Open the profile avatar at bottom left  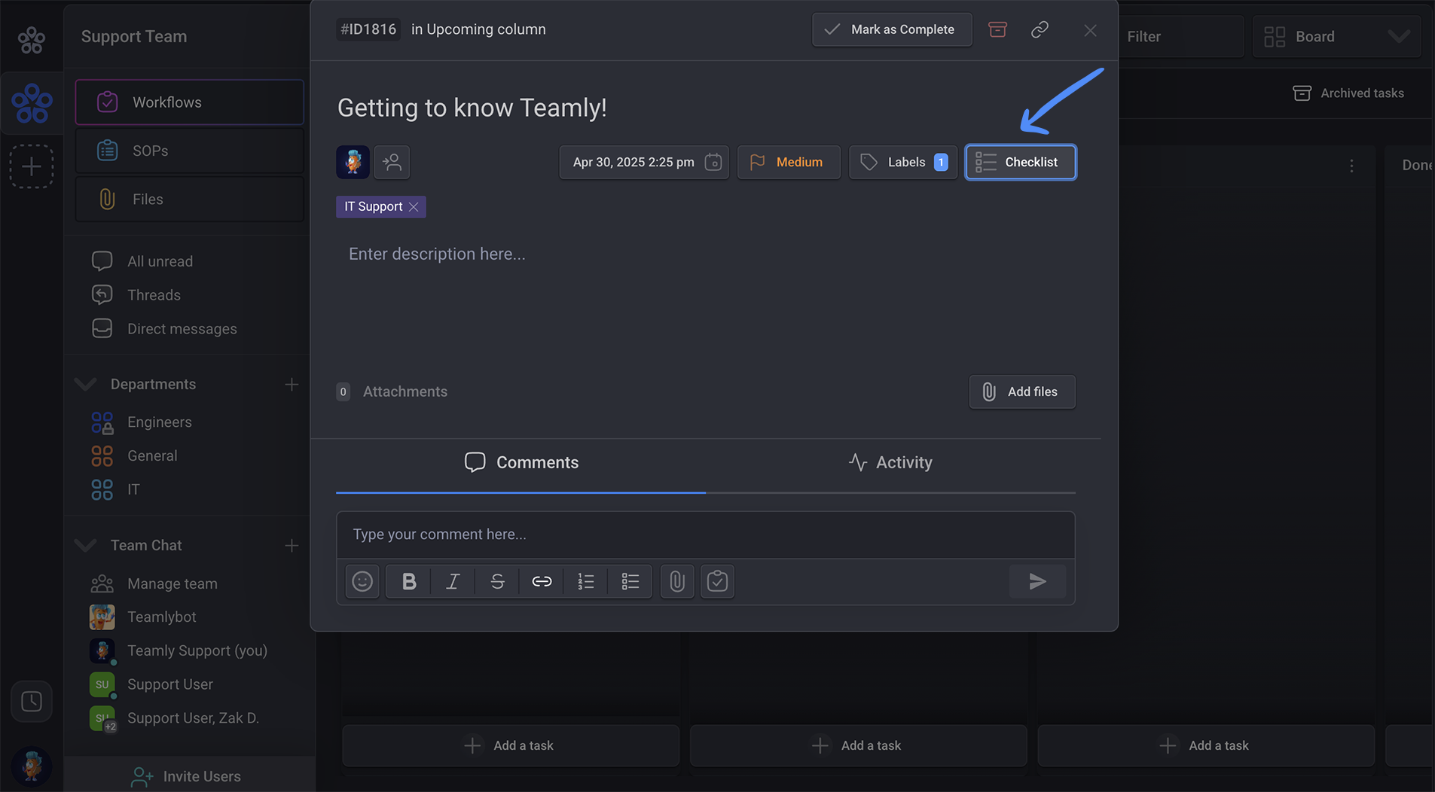(x=32, y=766)
